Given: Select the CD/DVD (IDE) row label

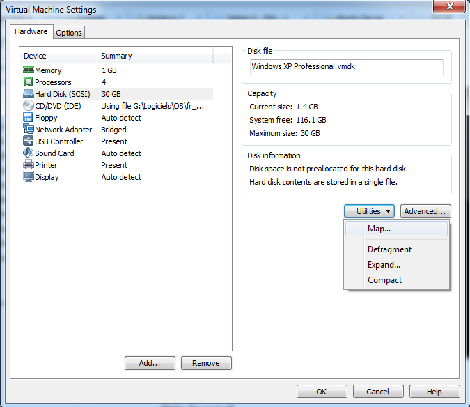Looking at the screenshot, I should point(58,106).
